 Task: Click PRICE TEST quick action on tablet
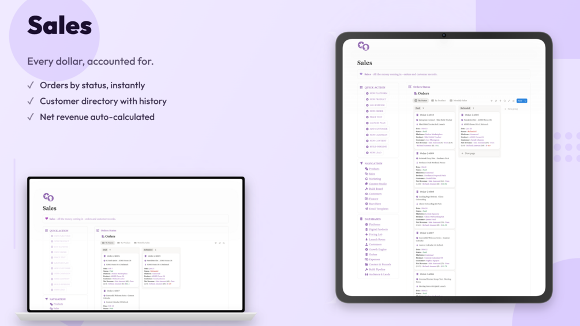point(374,117)
